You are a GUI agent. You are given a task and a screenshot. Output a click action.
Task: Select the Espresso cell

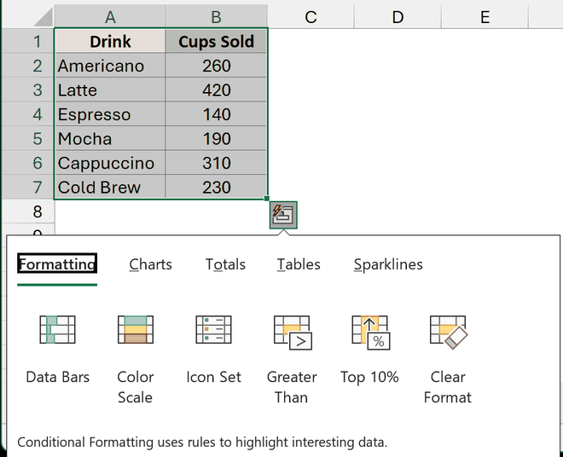point(110,114)
